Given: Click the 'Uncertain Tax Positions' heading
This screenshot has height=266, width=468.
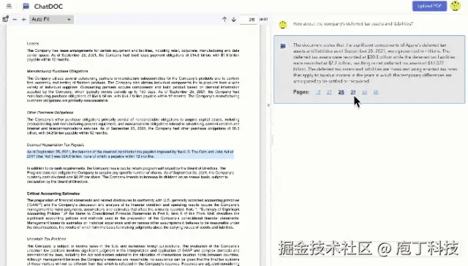Looking at the screenshot, I should 46,239.
